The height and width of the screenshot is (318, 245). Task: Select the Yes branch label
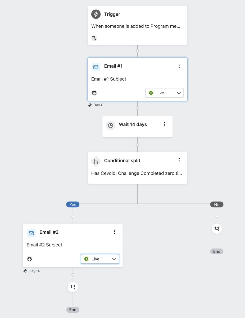72,204
